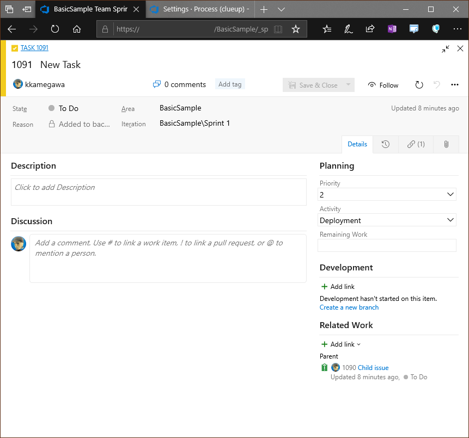Open the Attachments tab

[x=446, y=144]
